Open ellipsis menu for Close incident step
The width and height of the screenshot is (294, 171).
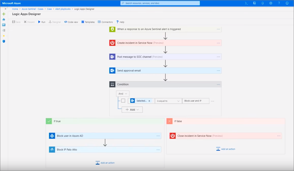click(x=279, y=136)
